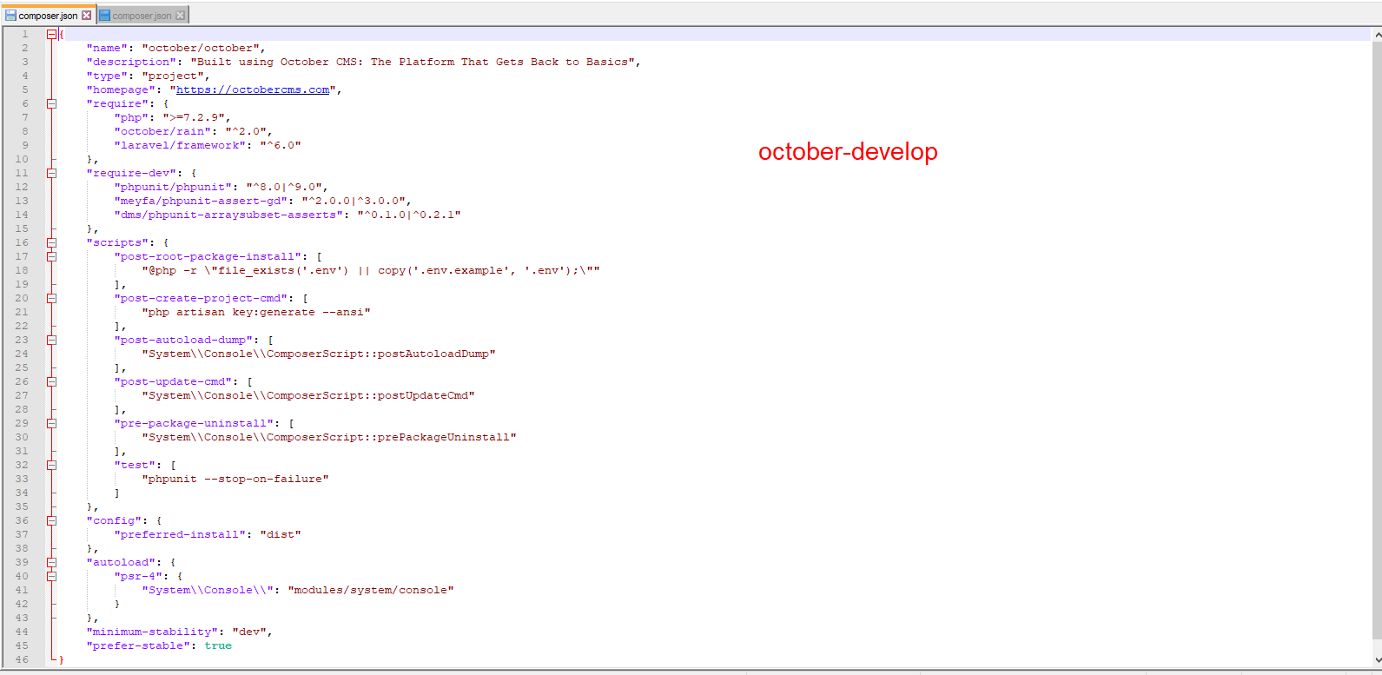Collapse the "require-dev" block fold marker
The height and width of the screenshot is (675, 1382).
(51, 173)
